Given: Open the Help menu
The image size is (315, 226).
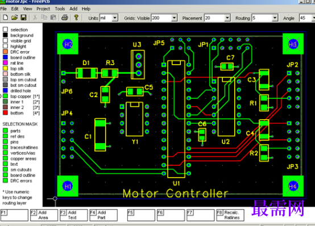Looking at the screenshot, I should (x=86, y=9).
